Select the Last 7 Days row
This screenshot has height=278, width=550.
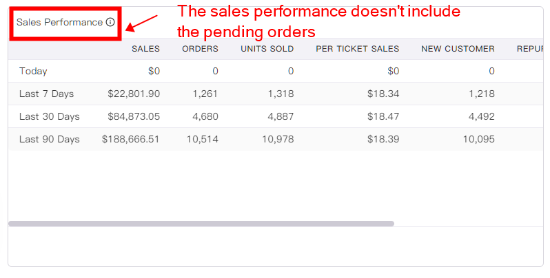(276, 94)
